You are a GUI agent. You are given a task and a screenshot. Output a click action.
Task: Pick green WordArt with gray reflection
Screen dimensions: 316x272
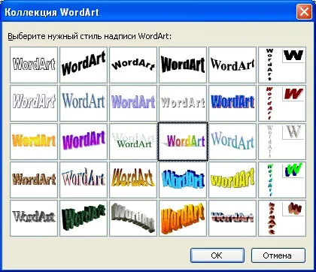click(133, 141)
